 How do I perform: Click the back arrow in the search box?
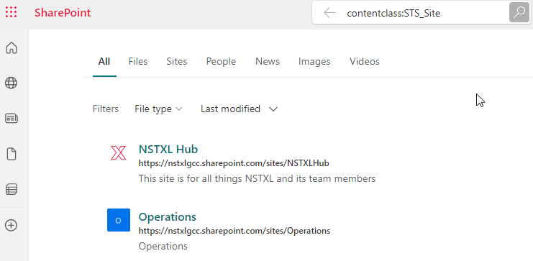tap(329, 13)
